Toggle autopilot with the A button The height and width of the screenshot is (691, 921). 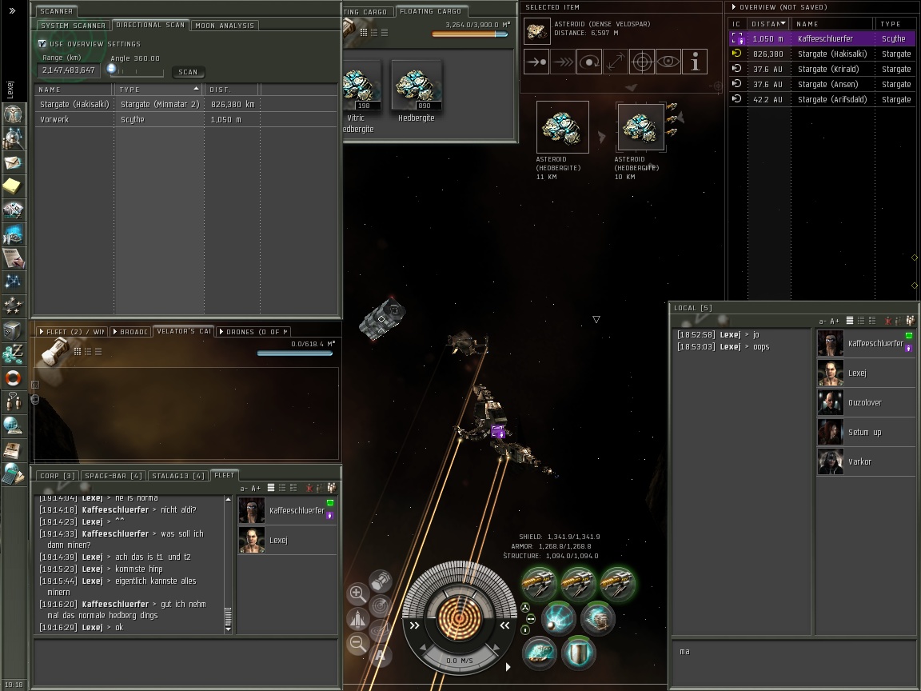[x=380, y=654]
